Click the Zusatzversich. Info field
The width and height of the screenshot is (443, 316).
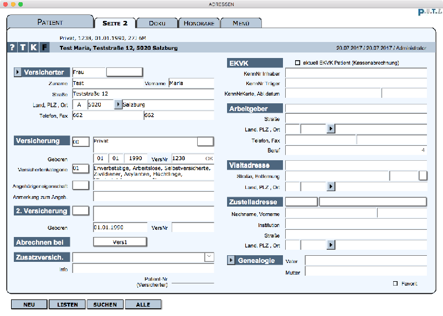pos(143,268)
